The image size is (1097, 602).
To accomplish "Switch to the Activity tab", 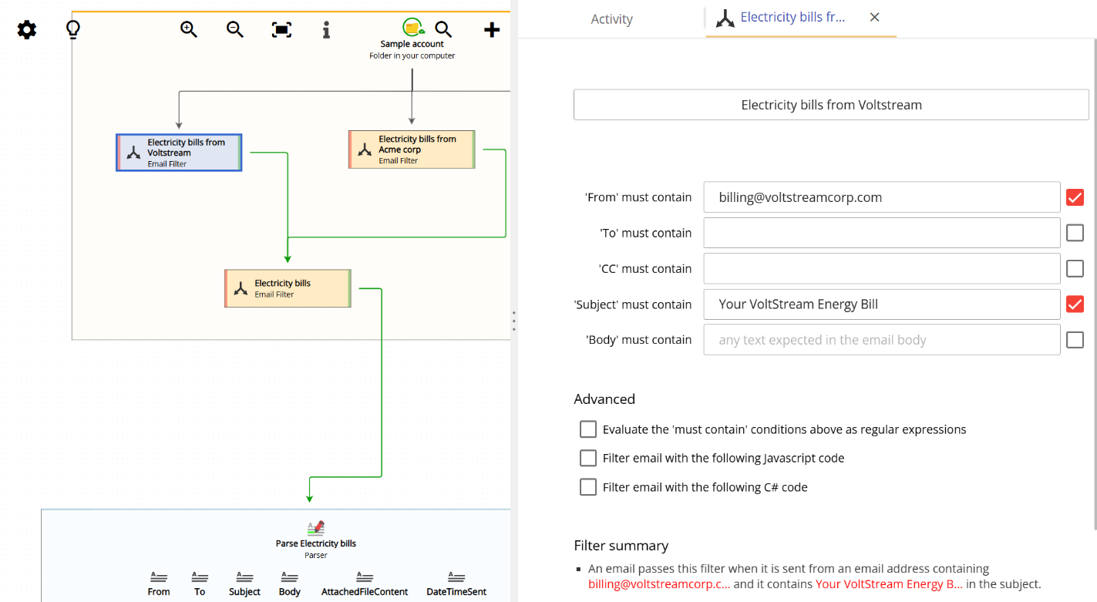I will (x=611, y=18).
